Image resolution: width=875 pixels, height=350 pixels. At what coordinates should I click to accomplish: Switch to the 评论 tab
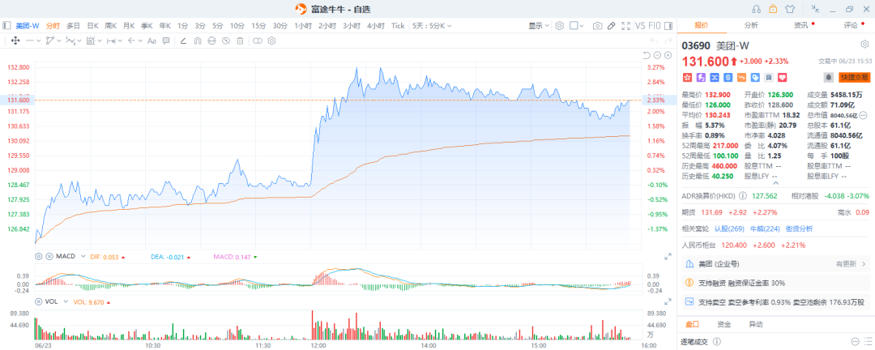click(x=851, y=25)
